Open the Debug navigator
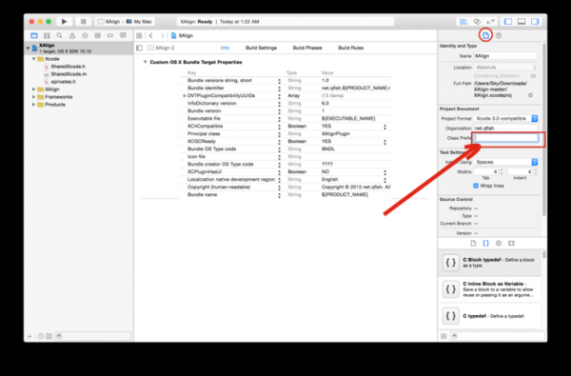 pos(98,35)
